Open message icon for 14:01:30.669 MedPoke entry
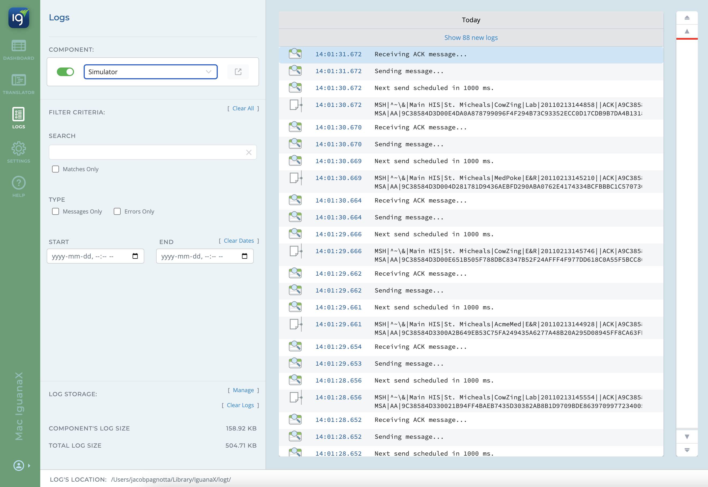Image resolution: width=708 pixels, height=487 pixels. click(x=296, y=178)
